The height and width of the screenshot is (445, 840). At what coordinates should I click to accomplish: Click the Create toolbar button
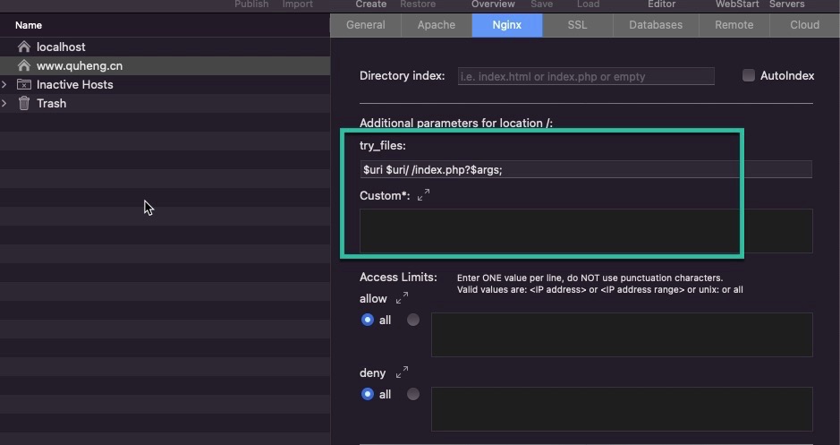(x=370, y=4)
